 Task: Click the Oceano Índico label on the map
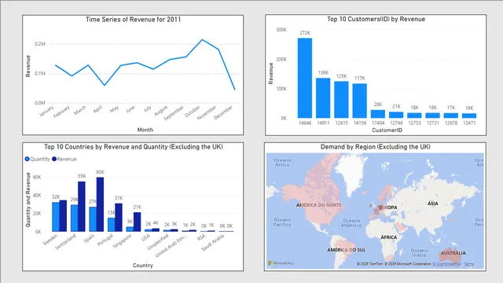[419, 253]
